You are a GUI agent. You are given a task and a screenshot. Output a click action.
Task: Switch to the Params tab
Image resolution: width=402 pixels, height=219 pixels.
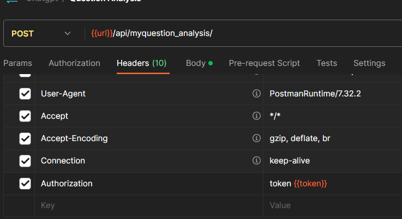17,63
